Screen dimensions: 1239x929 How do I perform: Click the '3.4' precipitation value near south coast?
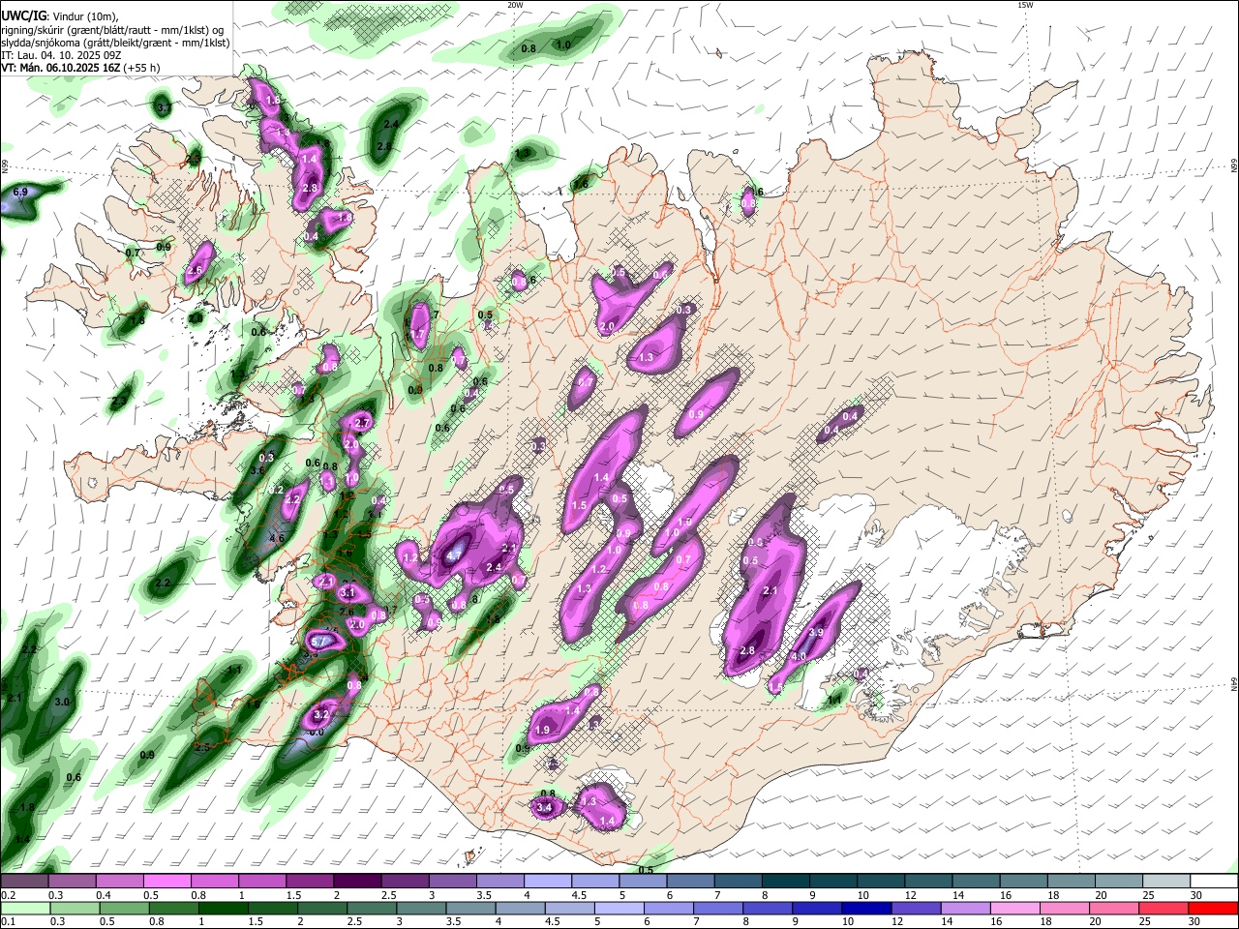(544, 807)
